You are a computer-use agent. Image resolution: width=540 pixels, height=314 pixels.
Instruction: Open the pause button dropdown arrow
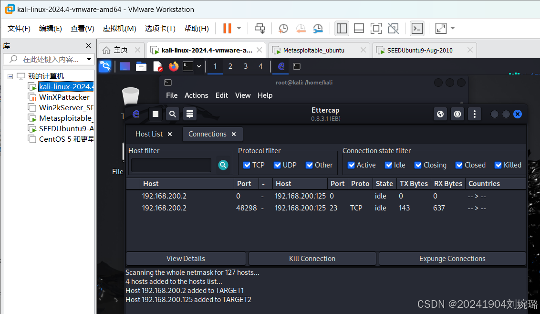pyautogui.click(x=239, y=28)
